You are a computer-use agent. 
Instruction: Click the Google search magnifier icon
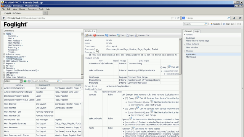(x=228, y=18)
